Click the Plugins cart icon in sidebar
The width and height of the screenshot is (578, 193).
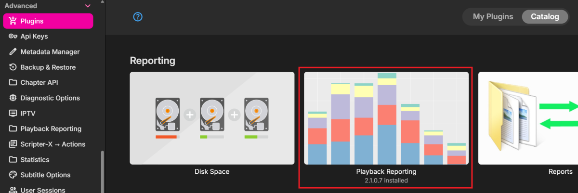point(13,21)
